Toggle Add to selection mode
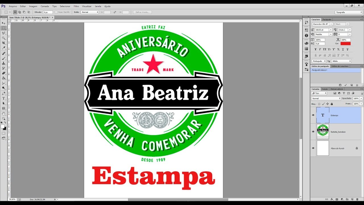This screenshot has height=205, width=364. pyautogui.click(x=20, y=12)
